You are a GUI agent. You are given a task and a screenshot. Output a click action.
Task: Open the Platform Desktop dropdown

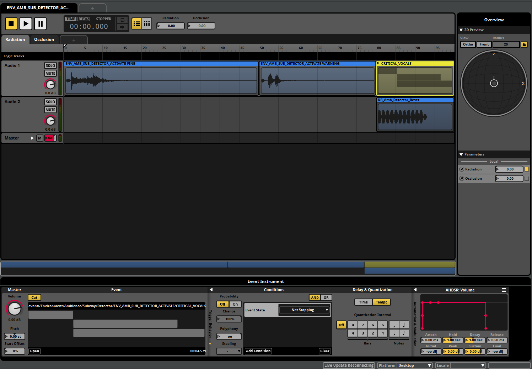[405, 365]
